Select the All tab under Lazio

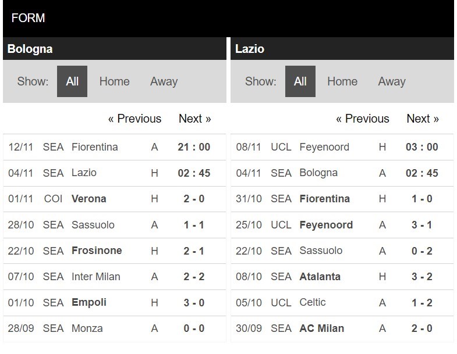coord(300,81)
